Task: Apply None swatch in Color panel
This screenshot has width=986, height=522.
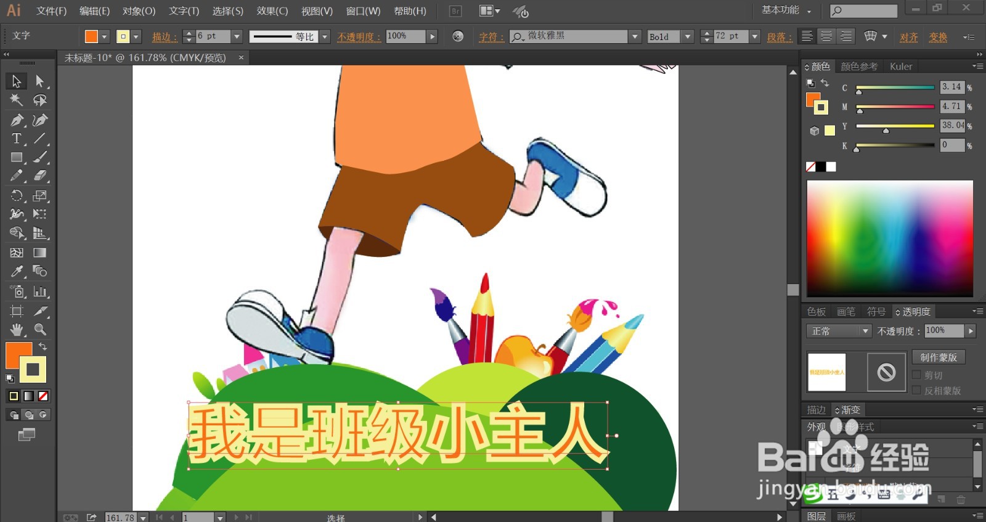Action: tap(811, 166)
